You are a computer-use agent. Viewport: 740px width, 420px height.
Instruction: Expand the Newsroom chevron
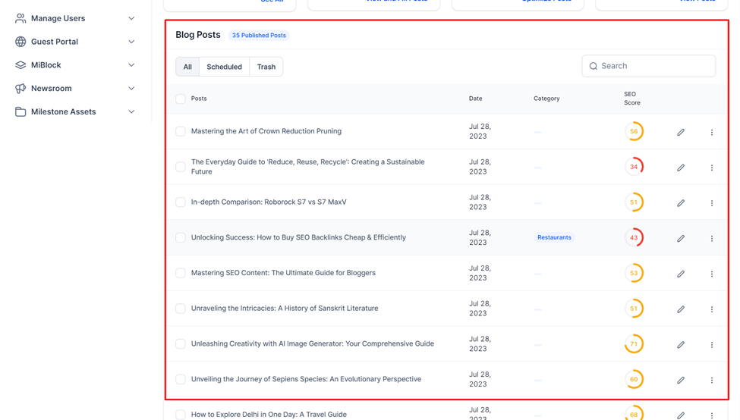point(131,88)
